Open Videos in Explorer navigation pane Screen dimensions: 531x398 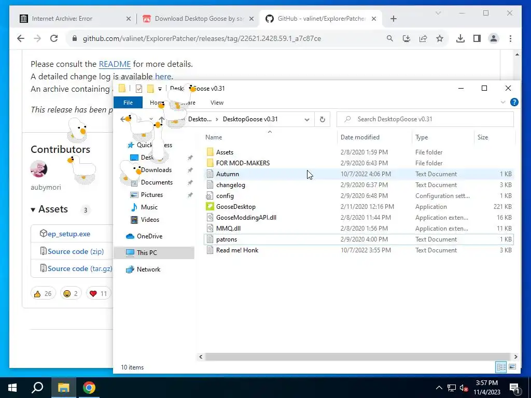150,220
